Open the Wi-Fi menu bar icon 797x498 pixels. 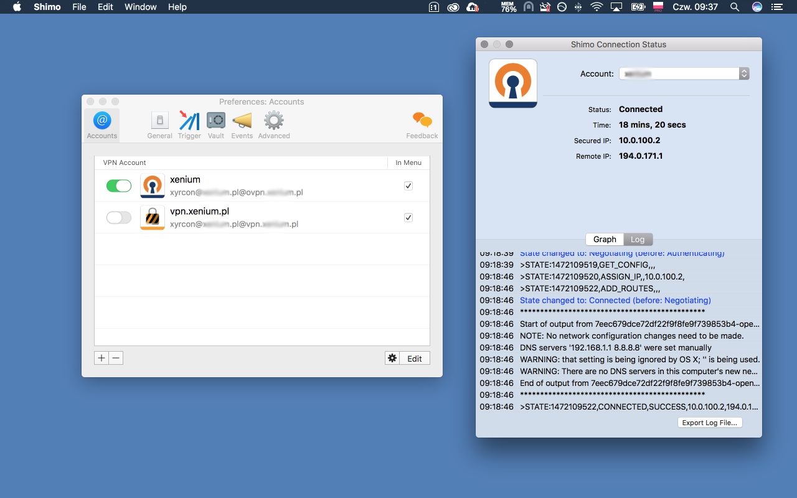pos(597,7)
